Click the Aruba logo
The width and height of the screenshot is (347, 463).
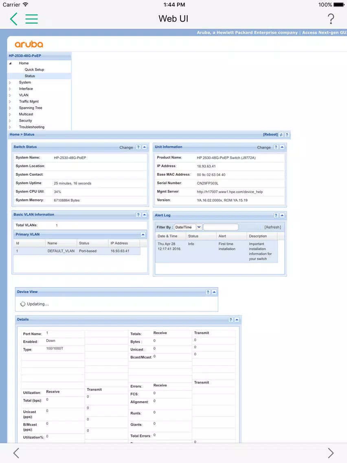pos(29,44)
